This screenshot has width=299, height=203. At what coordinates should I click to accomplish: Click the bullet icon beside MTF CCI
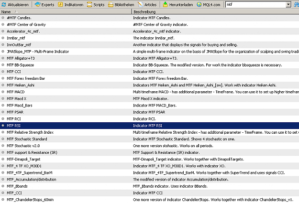click(3, 72)
